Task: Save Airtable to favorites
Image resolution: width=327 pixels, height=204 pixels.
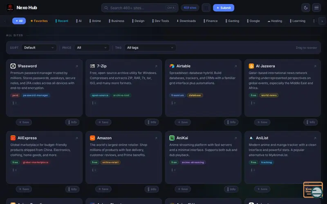Action: (183, 122)
